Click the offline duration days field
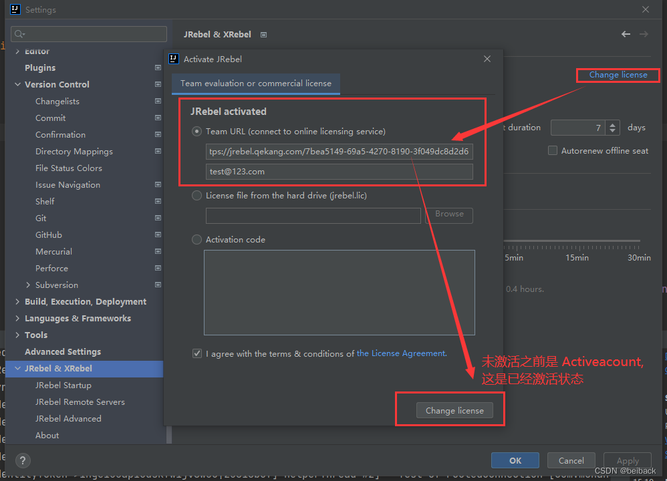Screen dimensions: 667x481 point(579,128)
